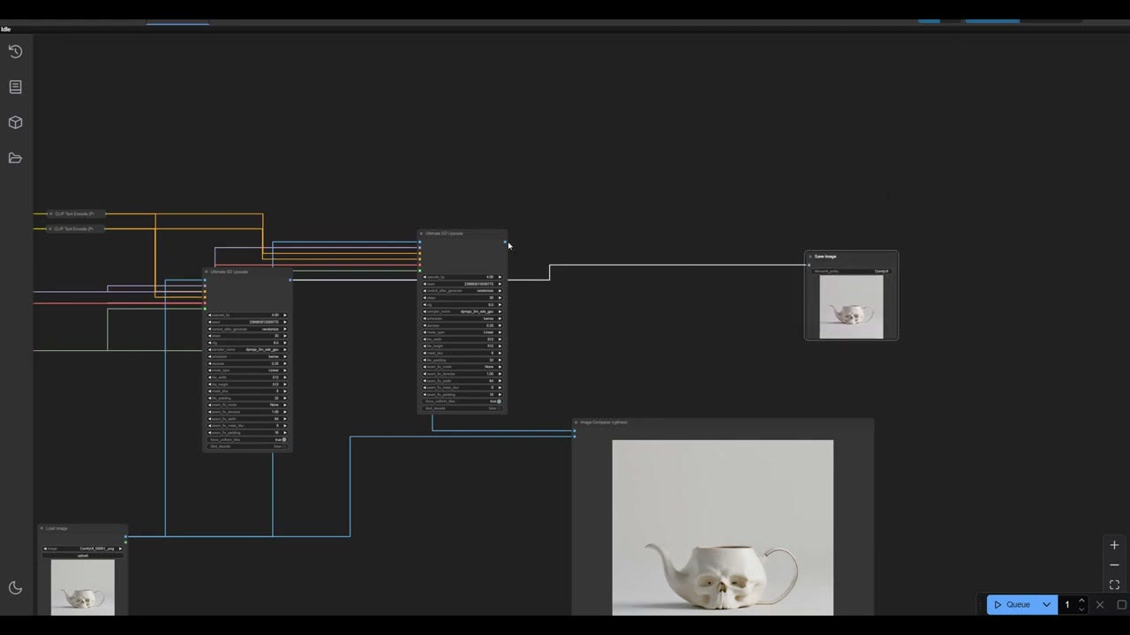Image resolution: width=1130 pixels, height=635 pixels.
Task: Increase queue batch count with up arrow
Action: (1081, 601)
